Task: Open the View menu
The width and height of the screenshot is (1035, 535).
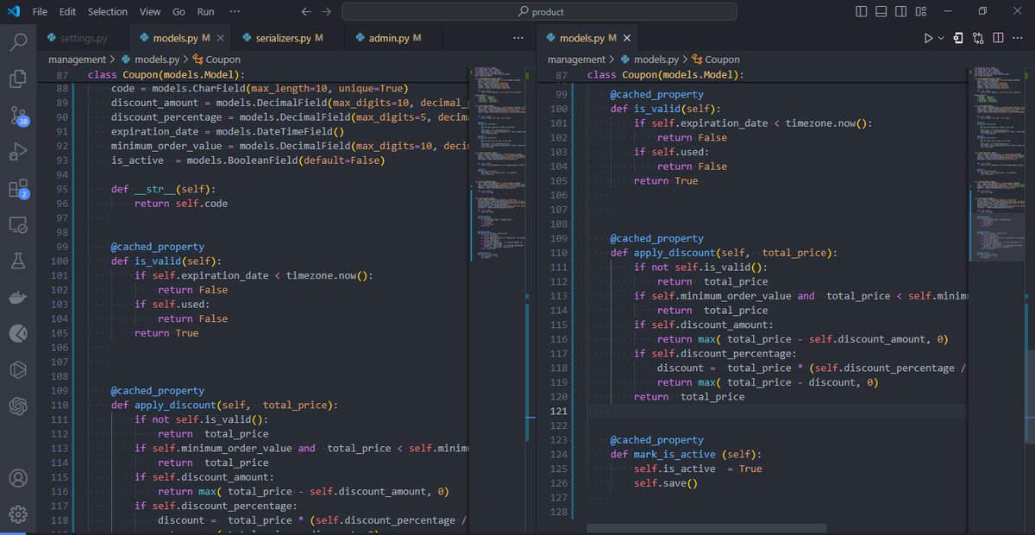Action: tap(150, 12)
